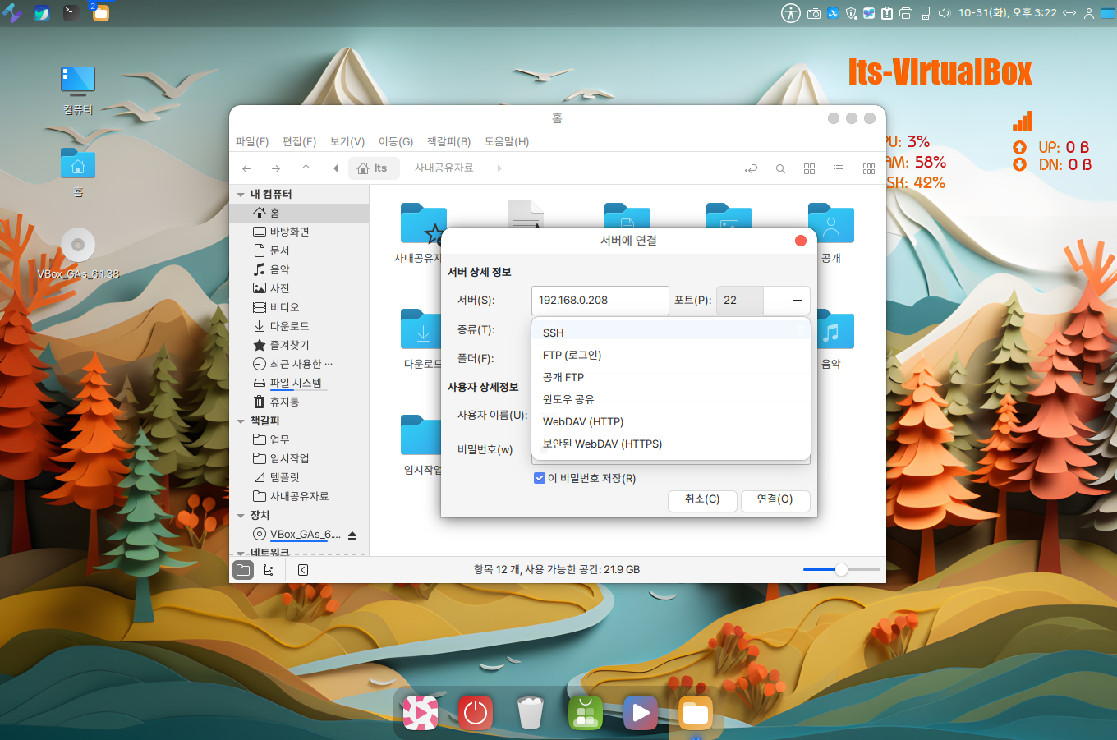Open 책갈피(B) menu
Viewport: 1117px width, 740px height.
(x=448, y=141)
